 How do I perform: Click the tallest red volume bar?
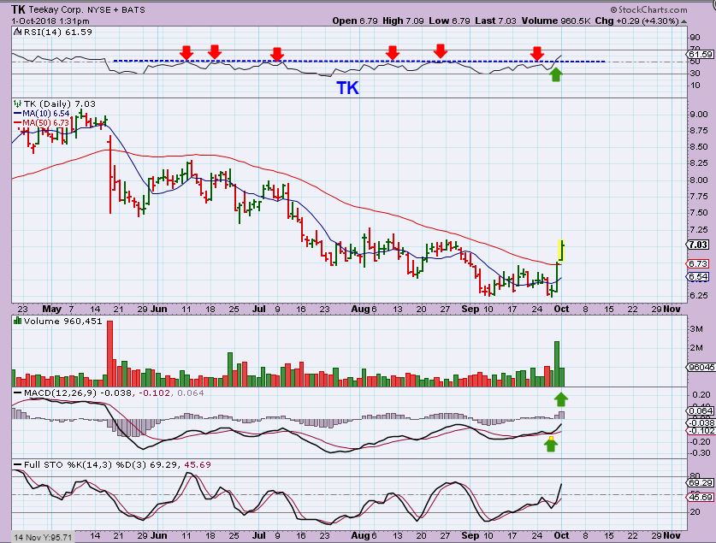[x=109, y=354]
